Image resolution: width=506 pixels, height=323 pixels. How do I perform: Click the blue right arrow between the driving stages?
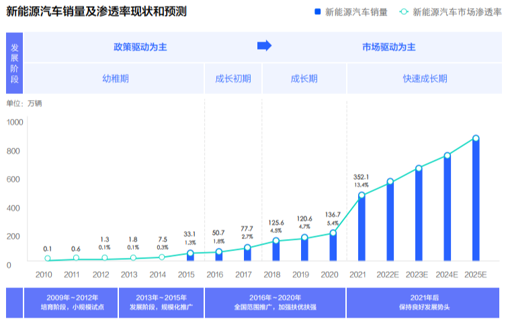point(264,46)
